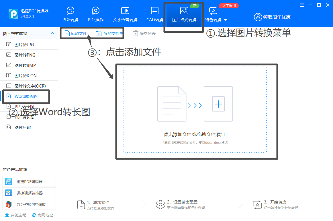Image resolution: width=333 pixels, height=221 pixels.
Task: Click the plus box to add file
Action: click(218, 104)
